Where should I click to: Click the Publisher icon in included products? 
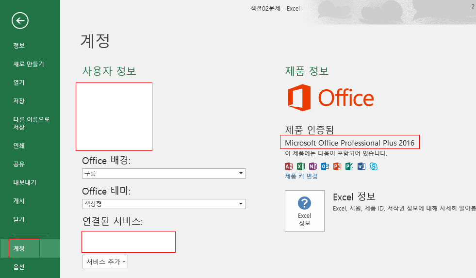[x=349, y=166]
